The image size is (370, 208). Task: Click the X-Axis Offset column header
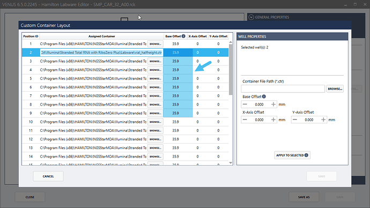tap(197, 36)
